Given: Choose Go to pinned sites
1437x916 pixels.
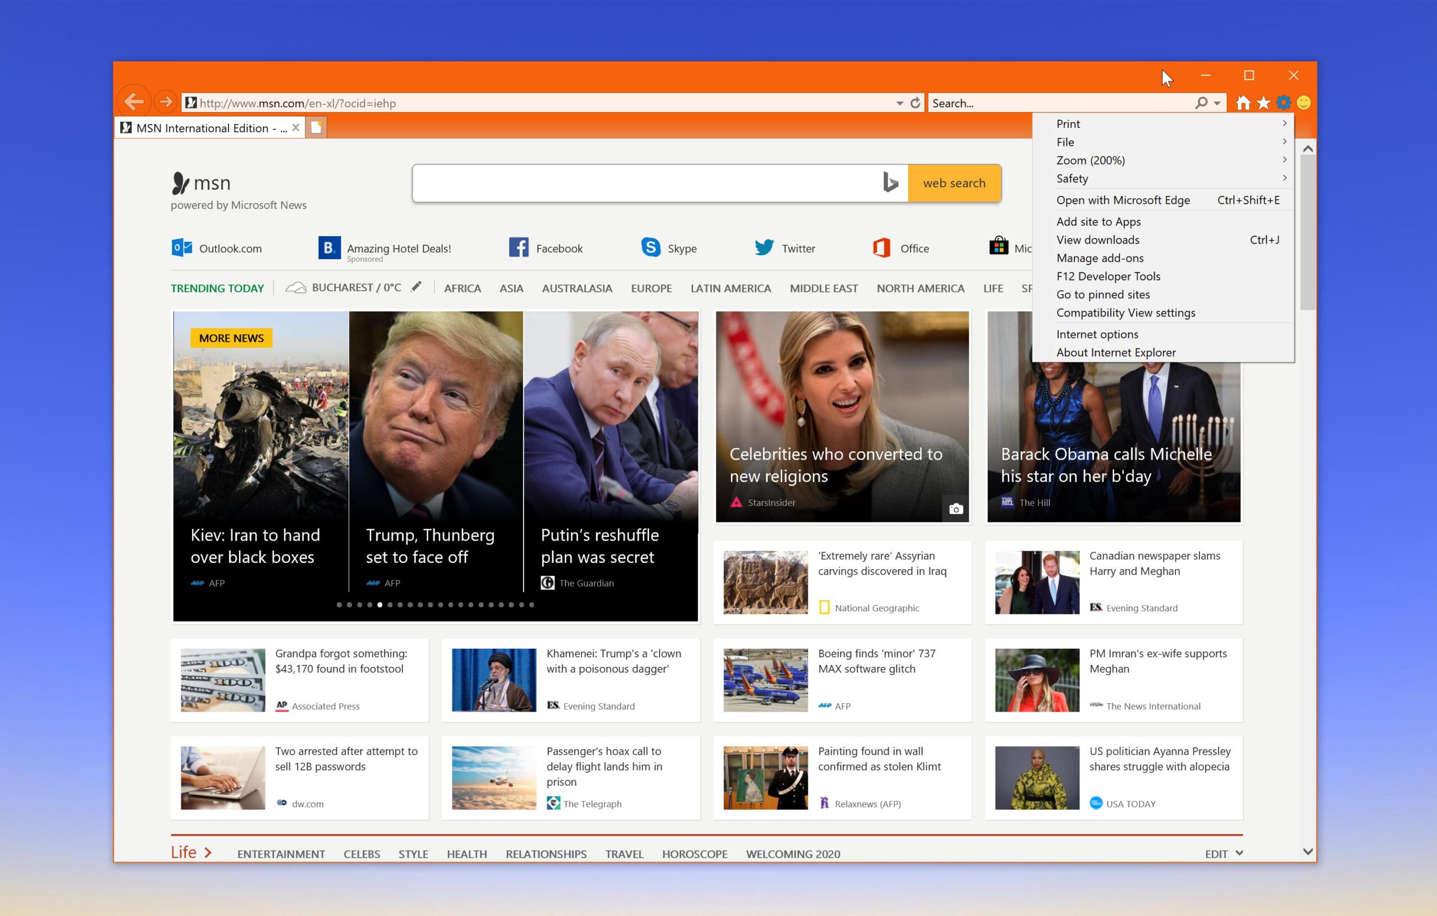Looking at the screenshot, I should point(1163,294).
